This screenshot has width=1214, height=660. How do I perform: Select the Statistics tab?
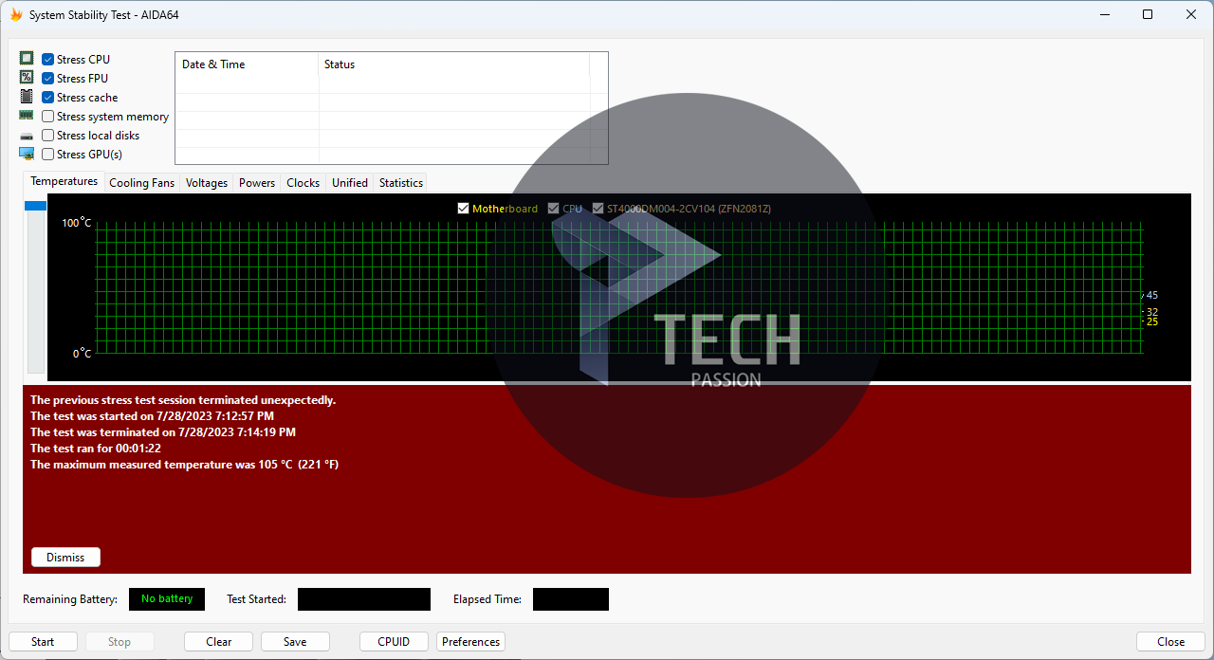coord(400,183)
